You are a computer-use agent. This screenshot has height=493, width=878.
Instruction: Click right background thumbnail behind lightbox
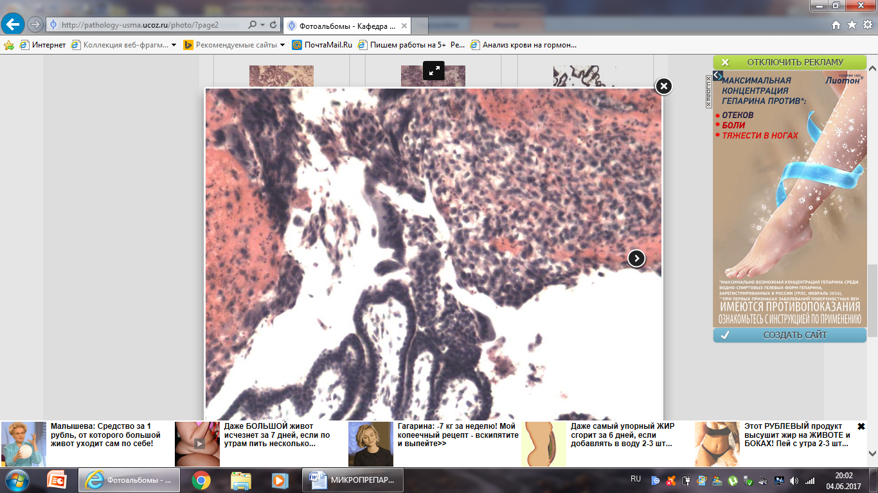pyautogui.click(x=585, y=76)
